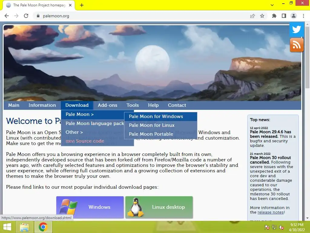The height and width of the screenshot is (233, 310).
Task: Click the Chrome taskbar icon
Action: coord(43,227)
